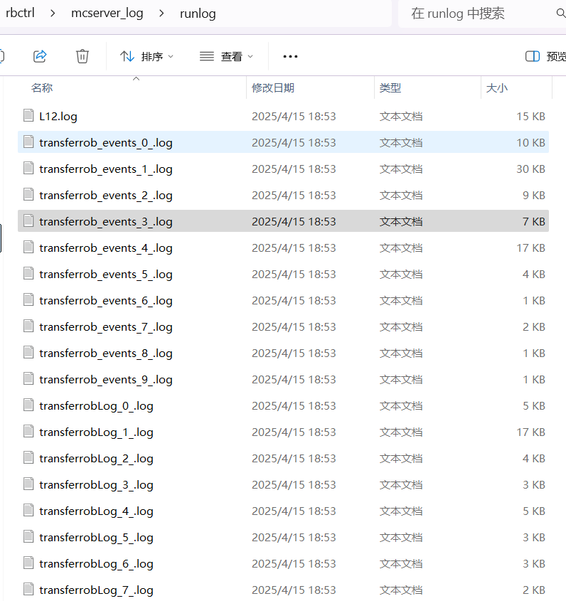
Task: Sort by 类型 column header
Action: (x=390, y=87)
